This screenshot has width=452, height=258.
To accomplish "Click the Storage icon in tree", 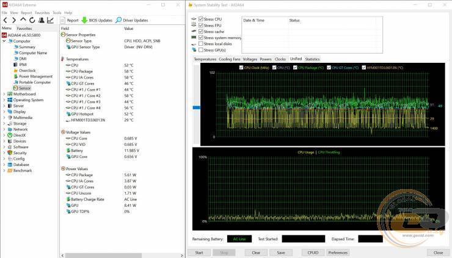I will point(10,124).
